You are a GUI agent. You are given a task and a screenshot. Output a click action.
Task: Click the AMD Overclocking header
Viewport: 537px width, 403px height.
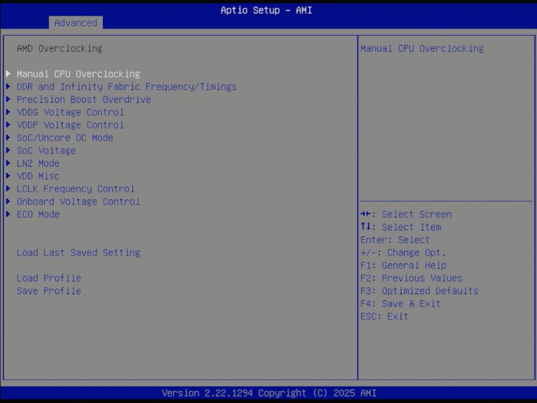click(x=59, y=49)
